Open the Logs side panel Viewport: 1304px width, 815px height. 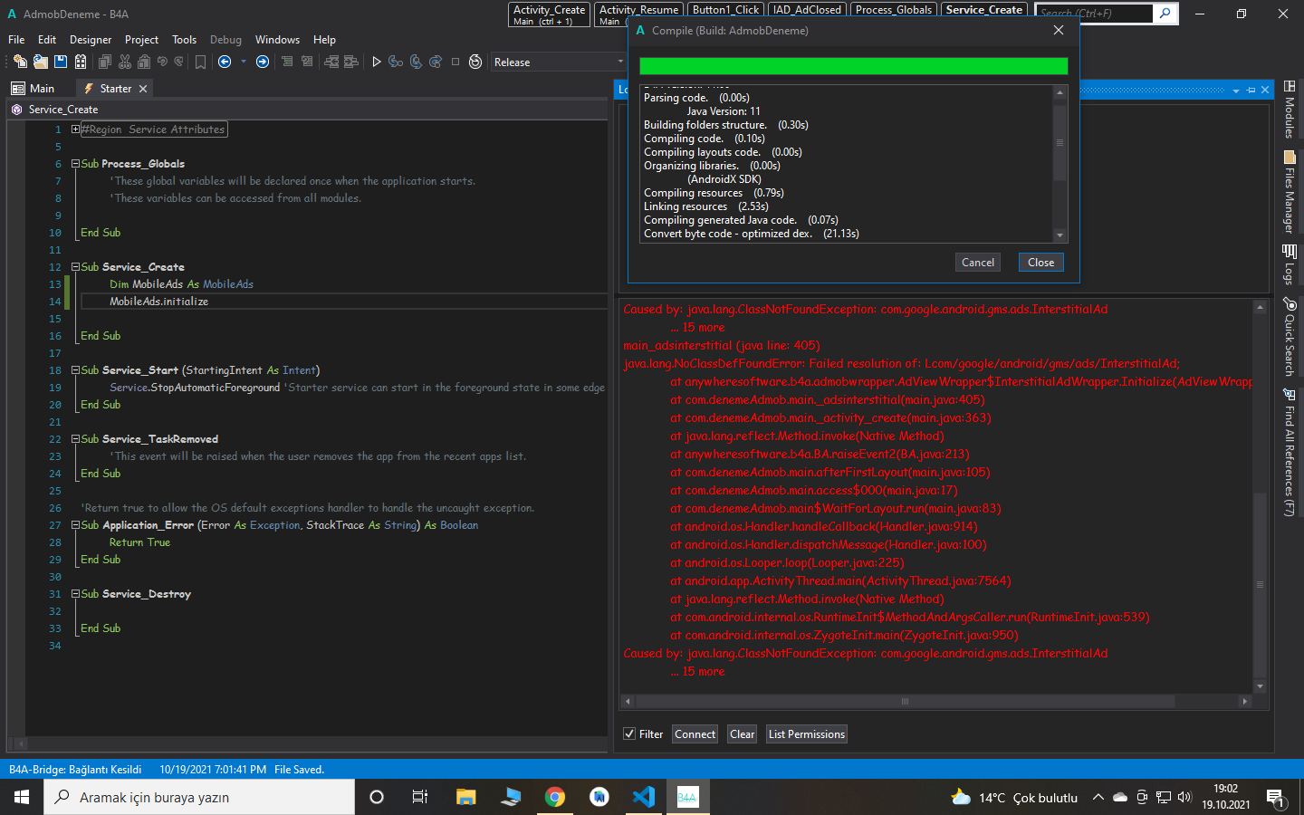pos(1289,264)
